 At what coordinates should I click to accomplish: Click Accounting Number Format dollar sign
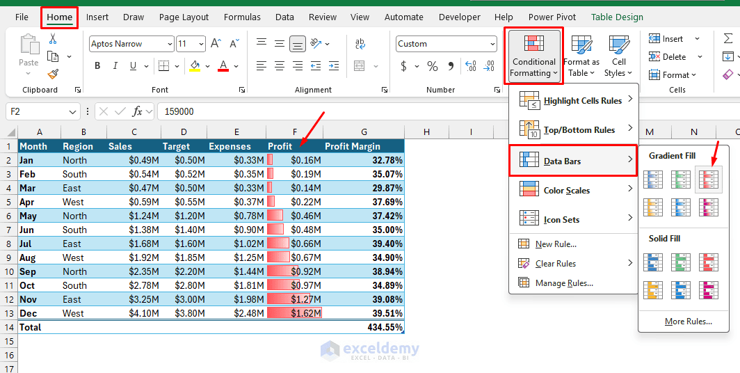click(x=403, y=65)
